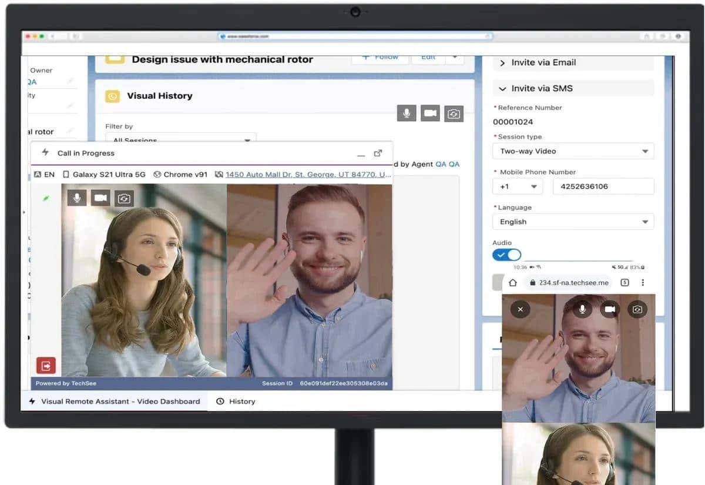Select the microphone icon on the mobile screen

point(582,309)
